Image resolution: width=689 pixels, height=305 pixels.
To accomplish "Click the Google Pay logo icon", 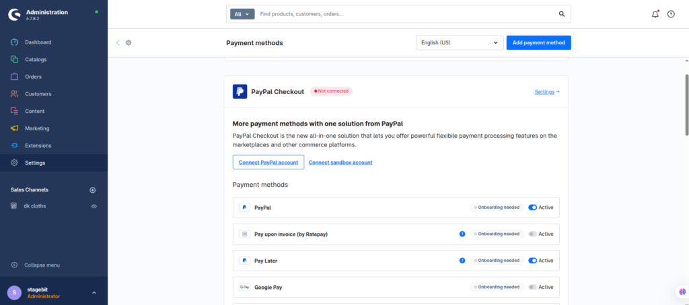I will tap(244, 287).
